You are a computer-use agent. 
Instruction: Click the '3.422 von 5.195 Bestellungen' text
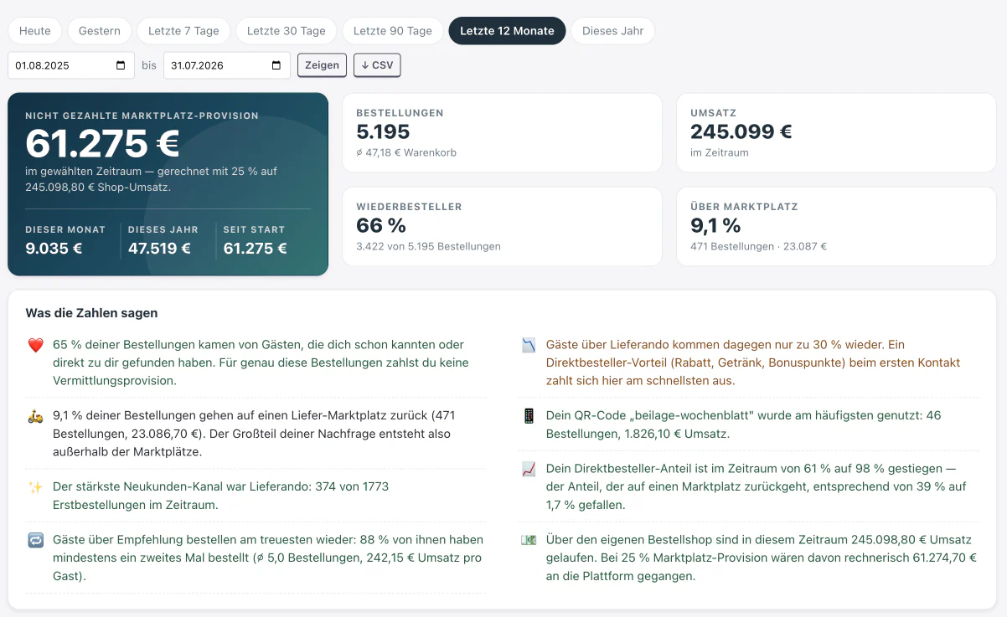(x=428, y=246)
